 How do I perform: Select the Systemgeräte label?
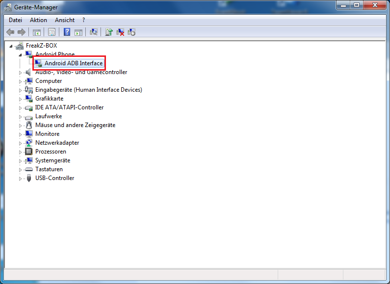click(52, 160)
